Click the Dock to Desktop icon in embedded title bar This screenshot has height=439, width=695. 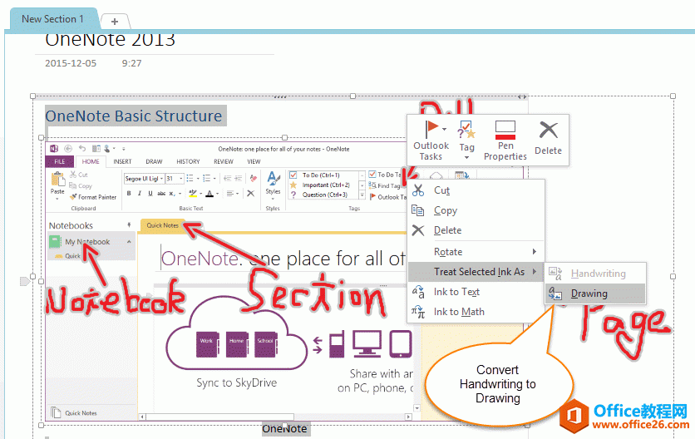click(x=96, y=149)
